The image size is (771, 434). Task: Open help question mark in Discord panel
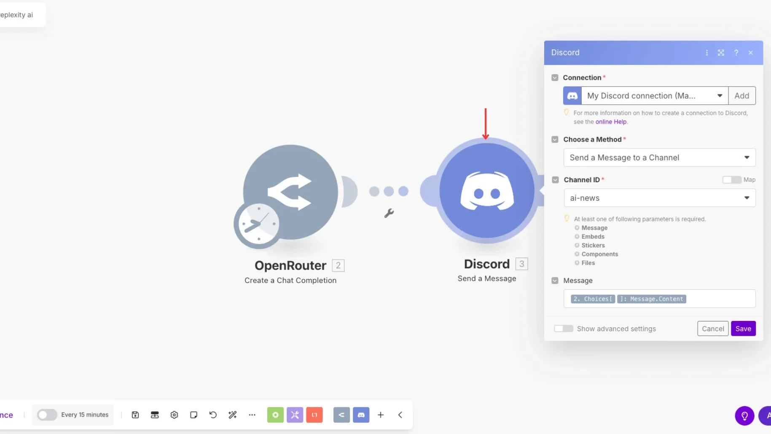tap(736, 53)
